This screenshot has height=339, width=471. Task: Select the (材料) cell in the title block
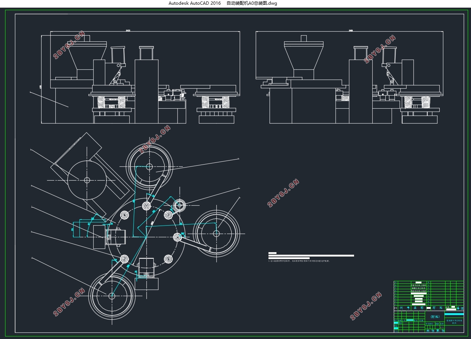(435, 316)
